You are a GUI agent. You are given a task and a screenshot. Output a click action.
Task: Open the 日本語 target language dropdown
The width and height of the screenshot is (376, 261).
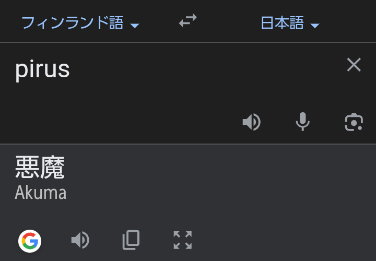283,23
